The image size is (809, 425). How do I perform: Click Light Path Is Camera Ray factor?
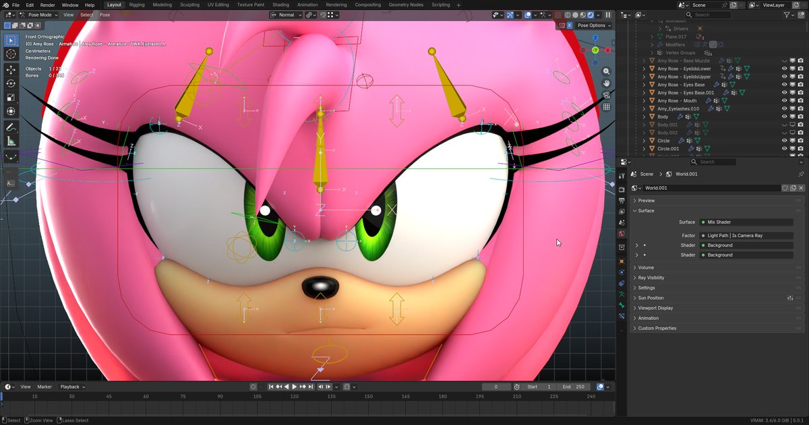coord(746,236)
